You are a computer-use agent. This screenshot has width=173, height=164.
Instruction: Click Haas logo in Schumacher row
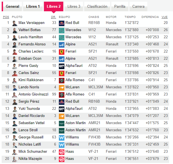coord(62,152)
